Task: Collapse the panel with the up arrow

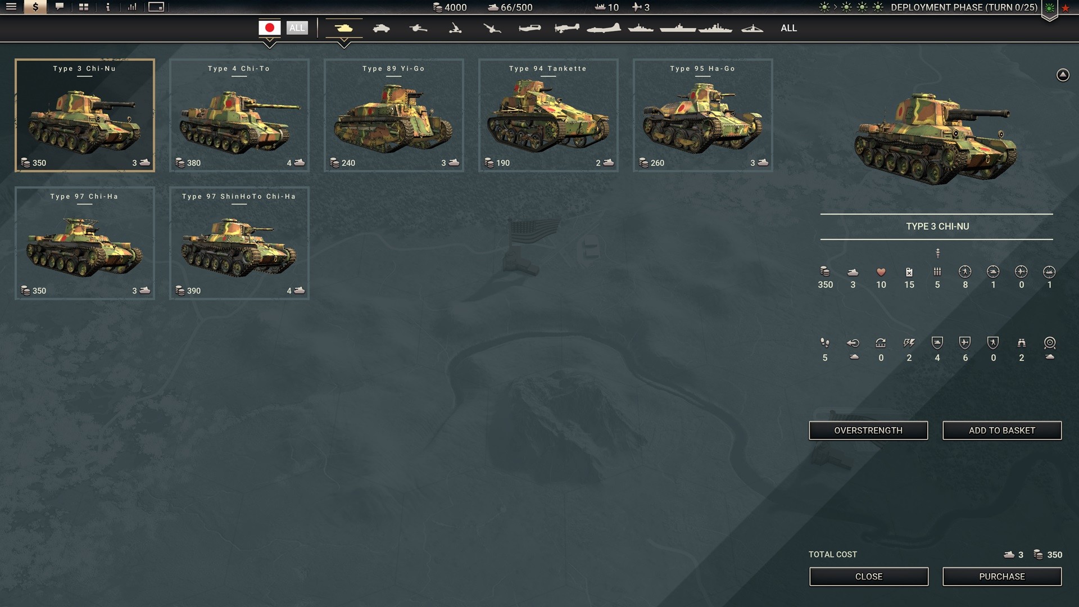Action: click(x=1062, y=74)
